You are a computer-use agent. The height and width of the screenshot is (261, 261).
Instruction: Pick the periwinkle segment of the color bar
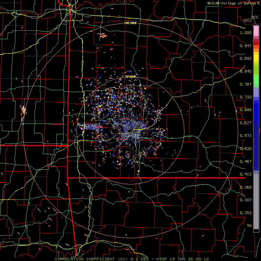[256, 92]
